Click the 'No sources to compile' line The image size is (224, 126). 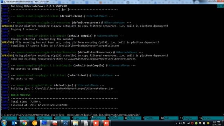point(27,69)
